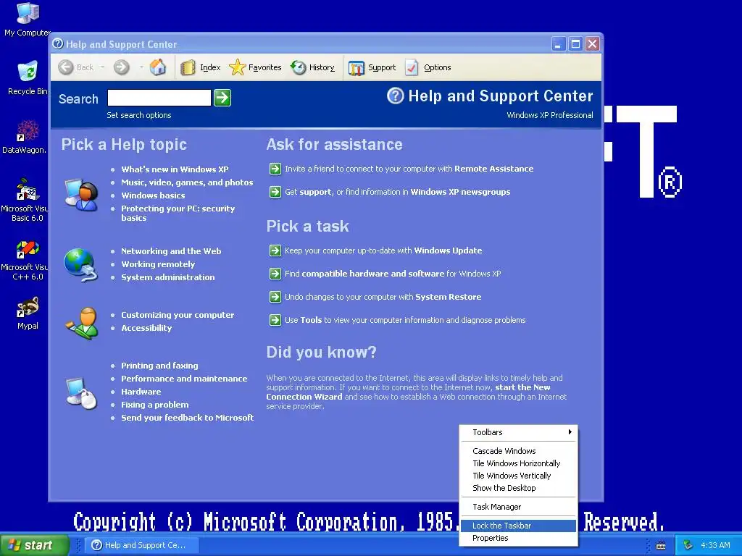Open Customizing your computer topic
Image resolution: width=742 pixels, height=556 pixels.
coord(178,315)
